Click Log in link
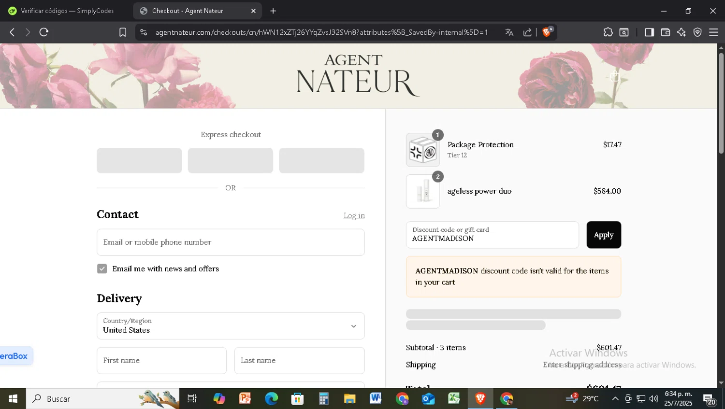Image resolution: width=725 pixels, height=409 pixels. pyautogui.click(x=354, y=215)
